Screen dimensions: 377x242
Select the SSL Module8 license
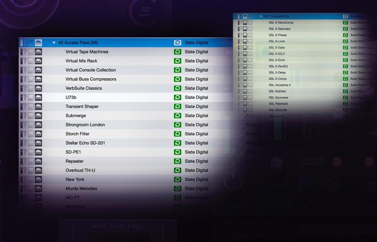pyautogui.click(x=278, y=110)
